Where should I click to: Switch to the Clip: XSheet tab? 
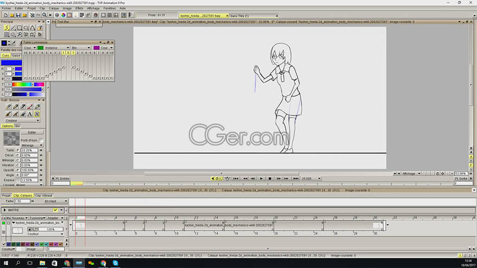tap(43, 195)
